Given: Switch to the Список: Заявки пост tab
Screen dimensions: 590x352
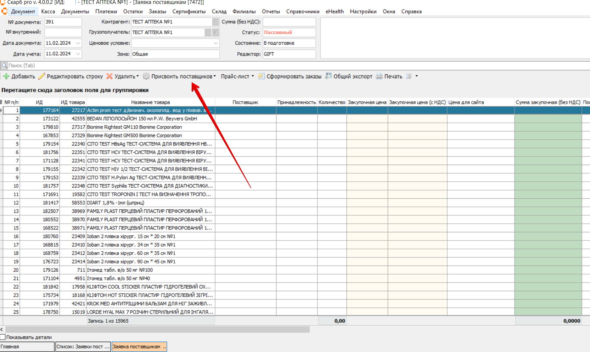Looking at the screenshot, I should tap(83, 347).
